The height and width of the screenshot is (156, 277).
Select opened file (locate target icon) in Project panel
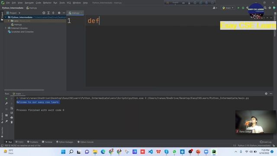pos(44,13)
